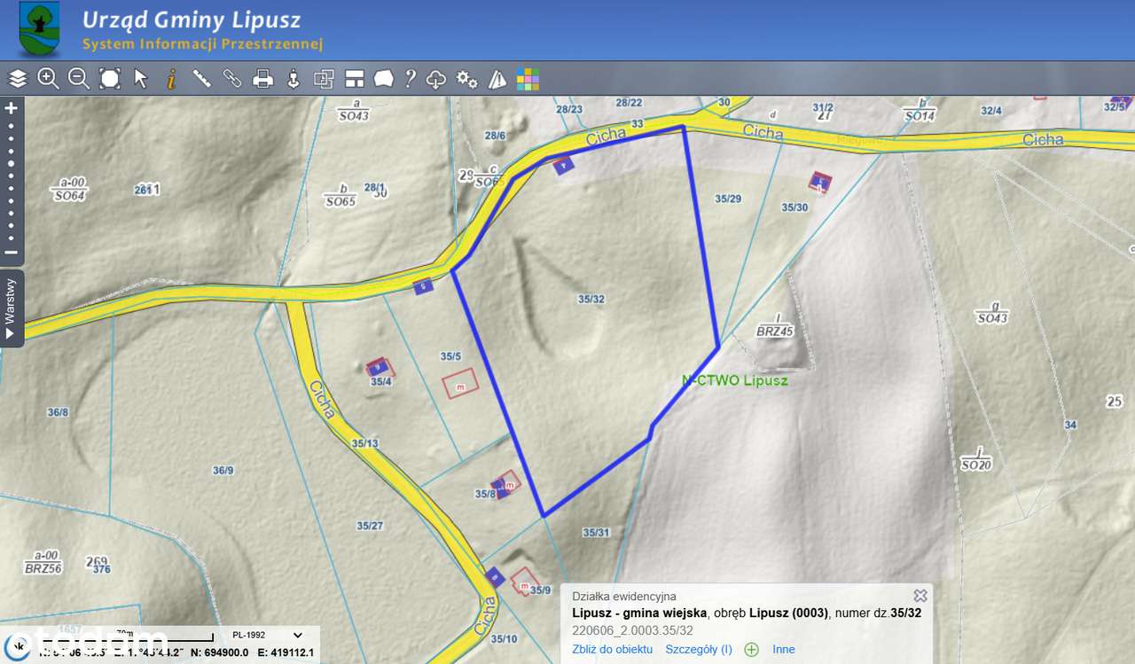
Task: Expand the Warstwy side panel
Action: [x=12, y=309]
